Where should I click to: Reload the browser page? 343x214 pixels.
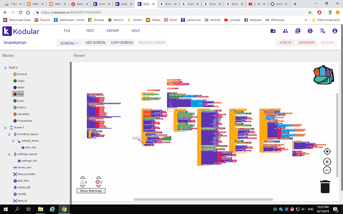[x=20, y=12]
